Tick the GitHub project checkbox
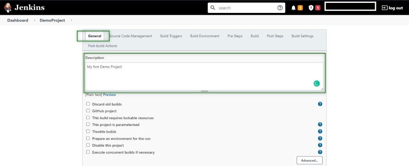The height and width of the screenshot is (166, 409). pyautogui.click(x=88, y=111)
